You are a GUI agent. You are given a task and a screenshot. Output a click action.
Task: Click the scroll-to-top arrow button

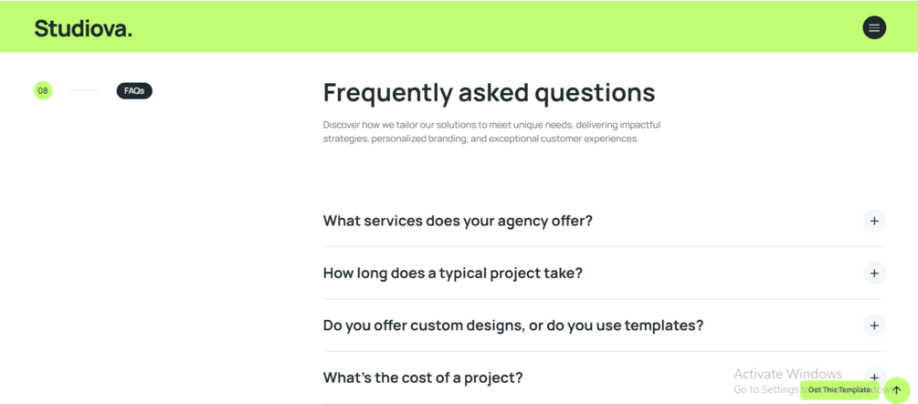coord(896,390)
